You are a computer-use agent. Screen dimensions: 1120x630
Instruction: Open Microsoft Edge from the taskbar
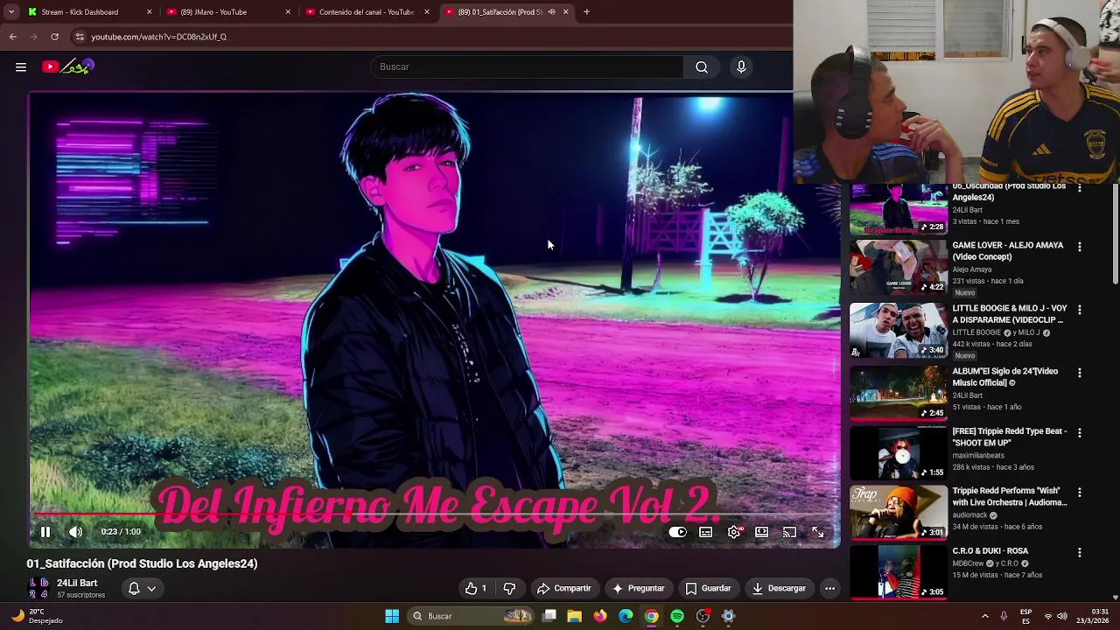pos(626,616)
